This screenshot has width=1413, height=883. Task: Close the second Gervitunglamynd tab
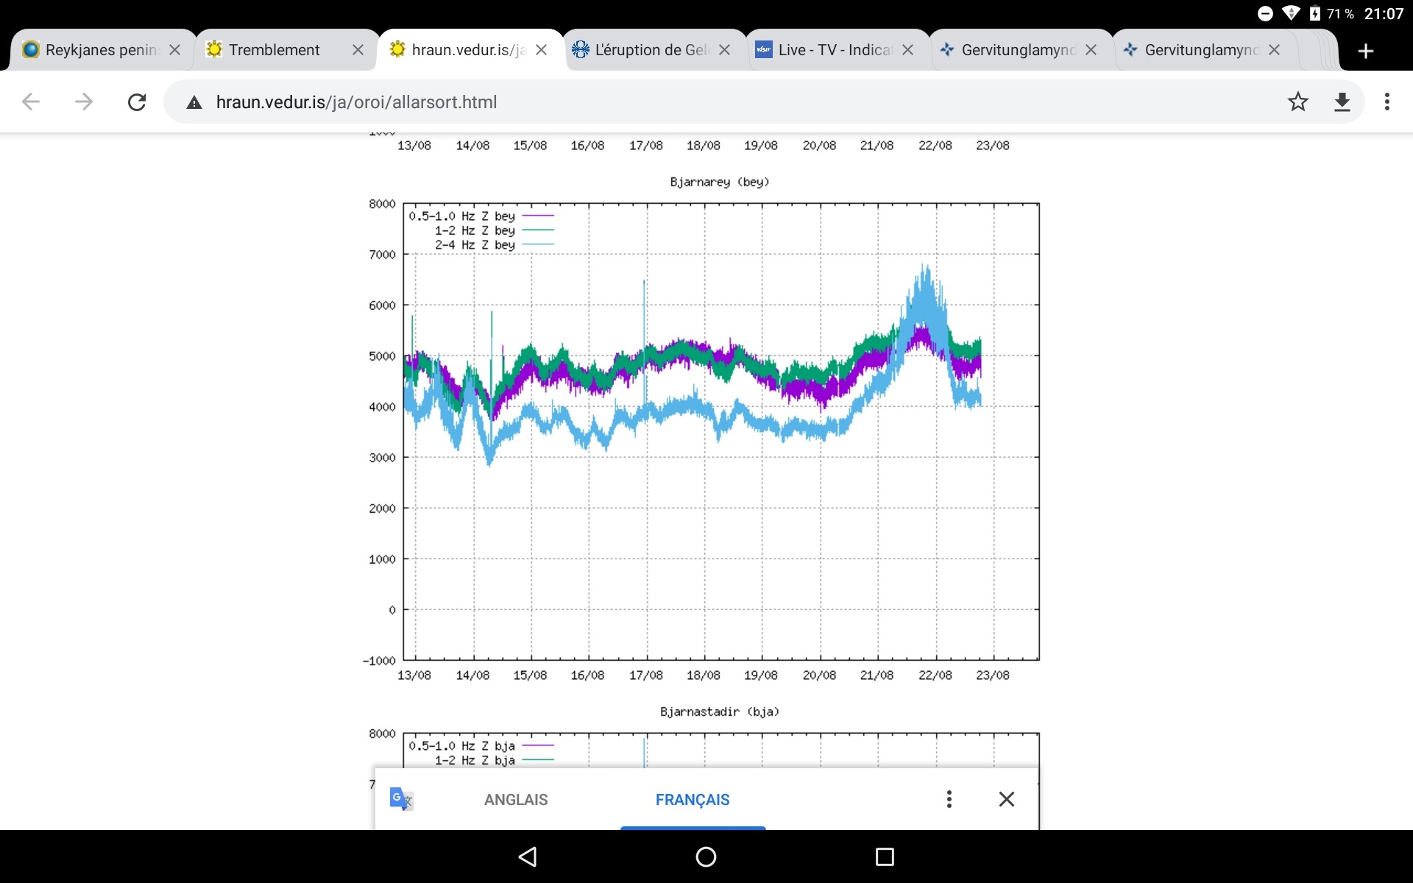point(1274,50)
